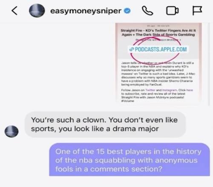Open the PODCASTS.APPLE.COM link sticker
This screenshot has width=213, height=187.
(158, 49)
